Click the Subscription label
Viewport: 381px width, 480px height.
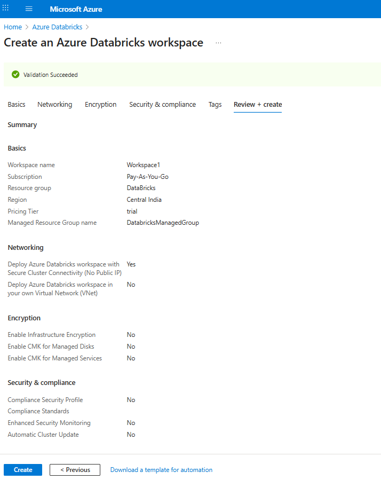(x=25, y=177)
